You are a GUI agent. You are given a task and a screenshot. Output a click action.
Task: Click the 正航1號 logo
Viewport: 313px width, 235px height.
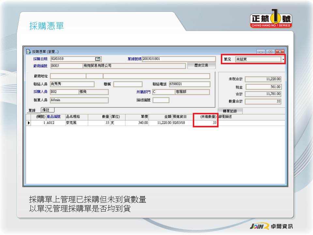click(271, 20)
